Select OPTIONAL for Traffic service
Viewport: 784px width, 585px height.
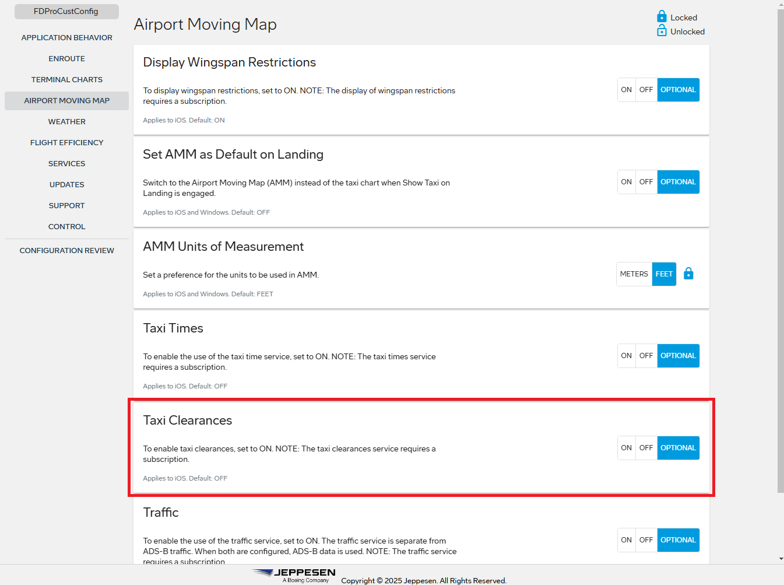coord(678,540)
